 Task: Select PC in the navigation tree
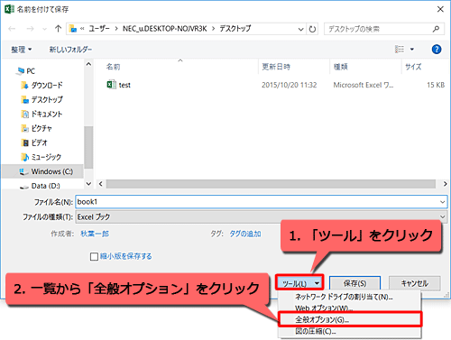(26, 71)
